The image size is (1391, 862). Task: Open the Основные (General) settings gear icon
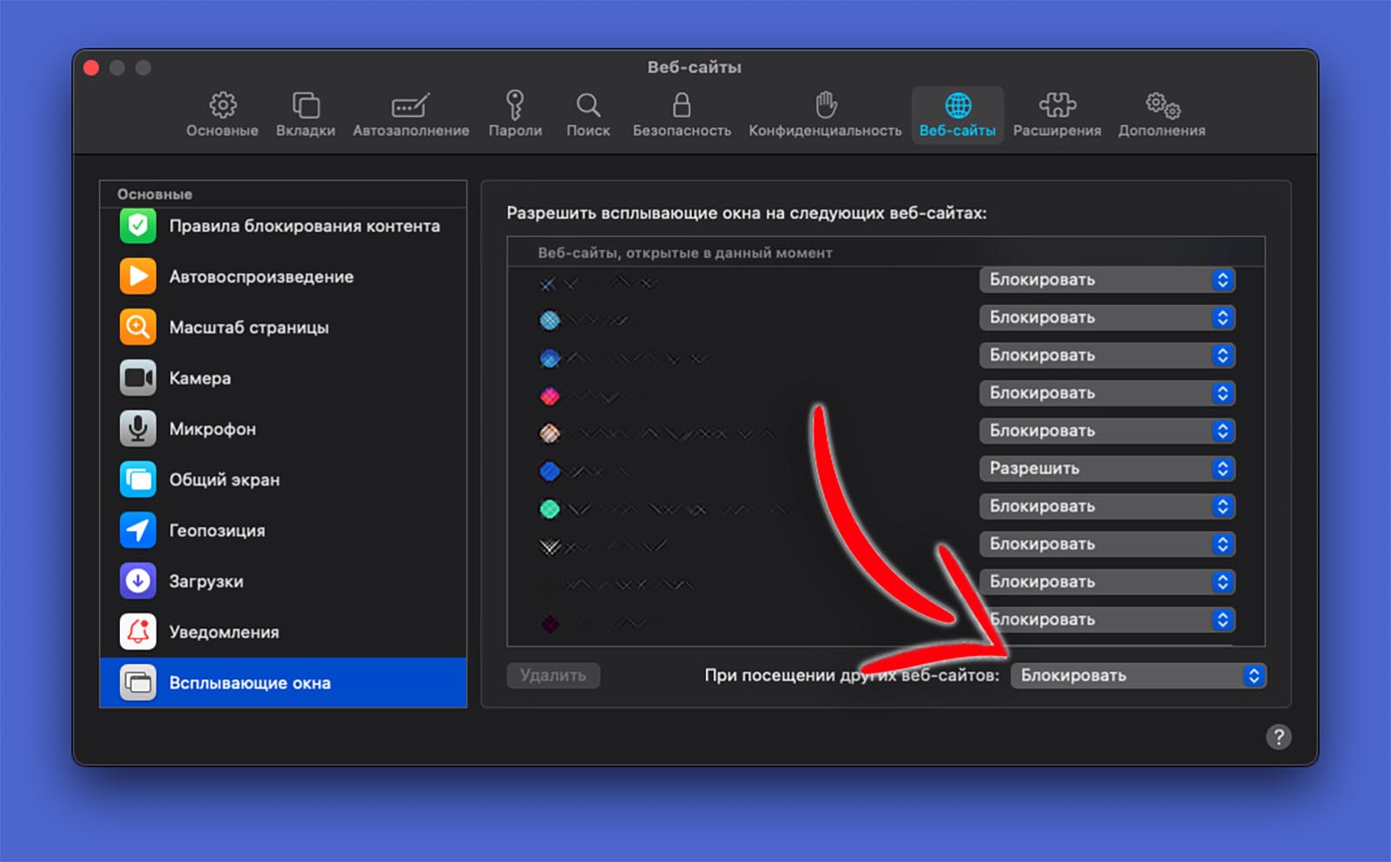[223, 106]
